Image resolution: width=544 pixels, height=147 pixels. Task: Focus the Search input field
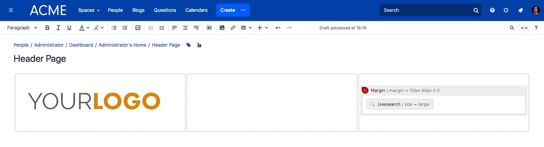pyautogui.click(x=427, y=10)
